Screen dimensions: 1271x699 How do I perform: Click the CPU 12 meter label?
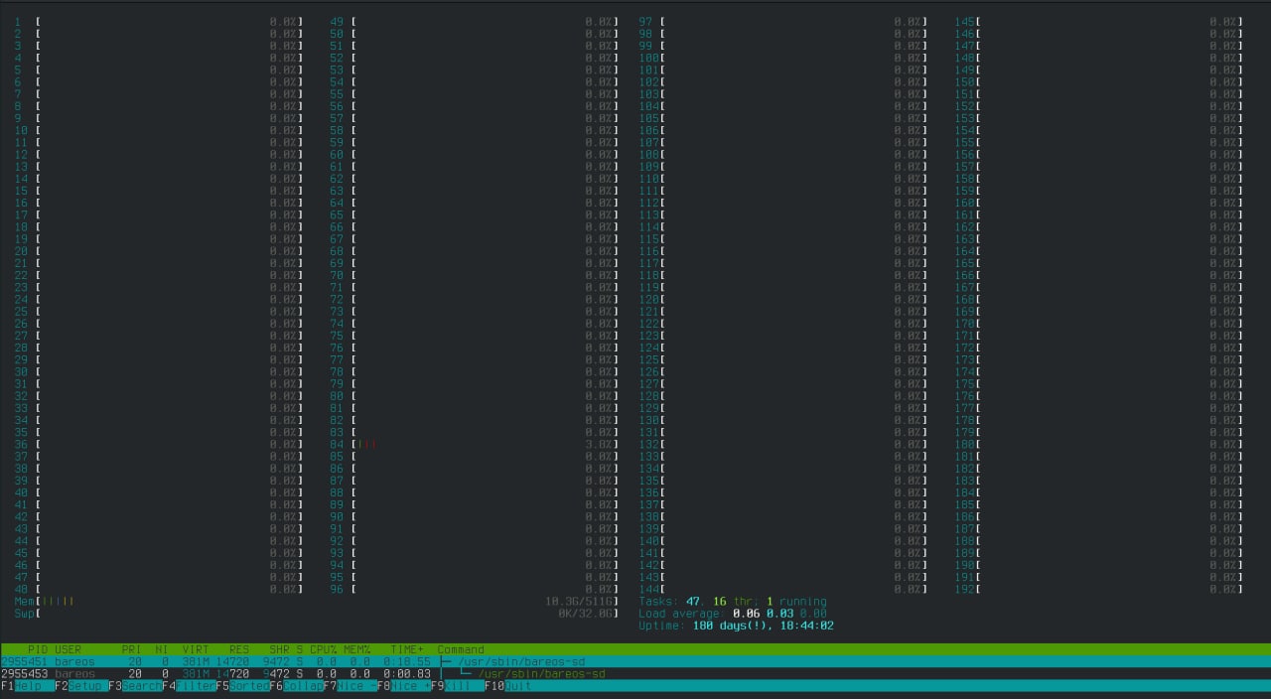click(x=21, y=154)
